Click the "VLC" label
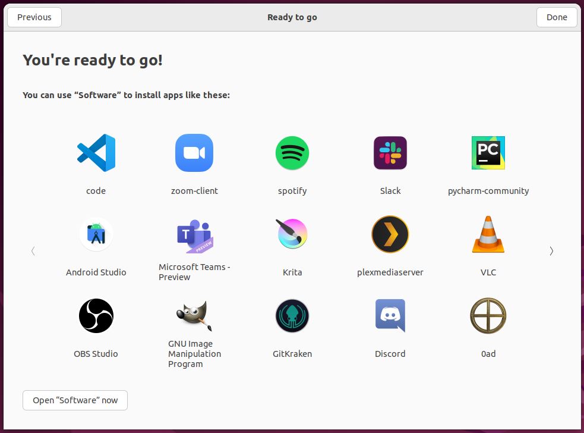Image resolution: width=584 pixels, height=433 pixels. click(x=488, y=272)
